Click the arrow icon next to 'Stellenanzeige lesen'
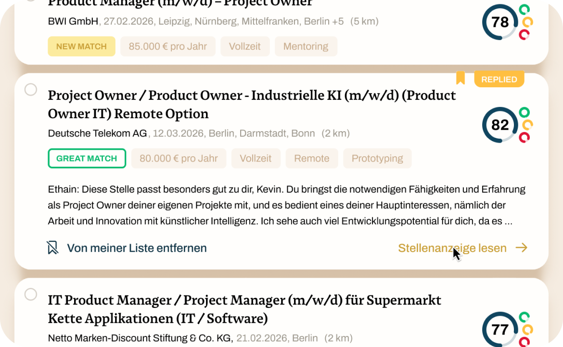This screenshot has height=347, width=563. click(523, 247)
